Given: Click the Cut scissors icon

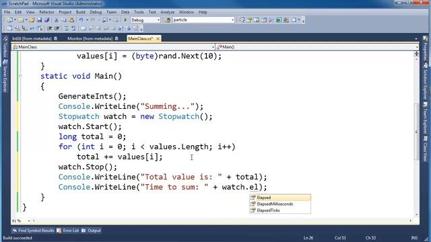Looking at the screenshot, I should click(57, 20).
